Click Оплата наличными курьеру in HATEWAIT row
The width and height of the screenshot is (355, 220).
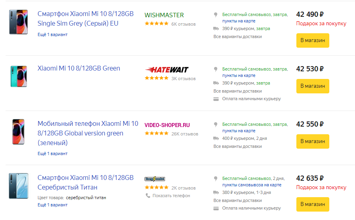(x=251, y=99)
